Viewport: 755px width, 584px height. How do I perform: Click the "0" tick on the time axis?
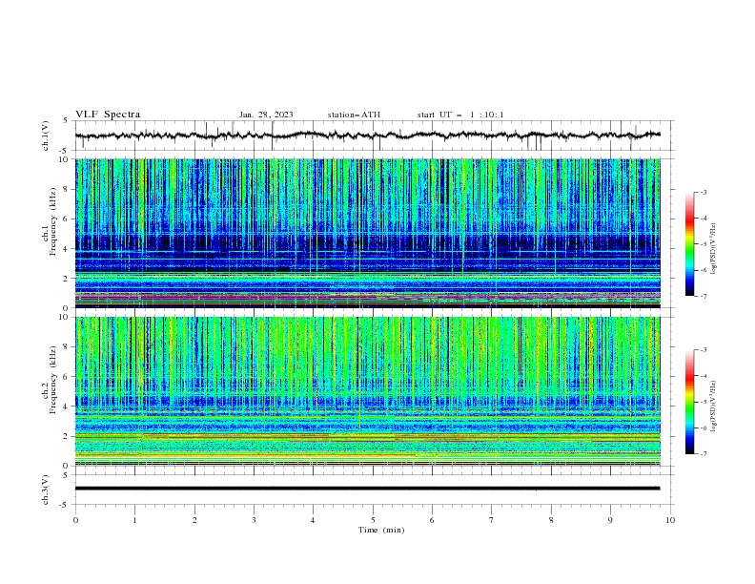tap(75, 520)
